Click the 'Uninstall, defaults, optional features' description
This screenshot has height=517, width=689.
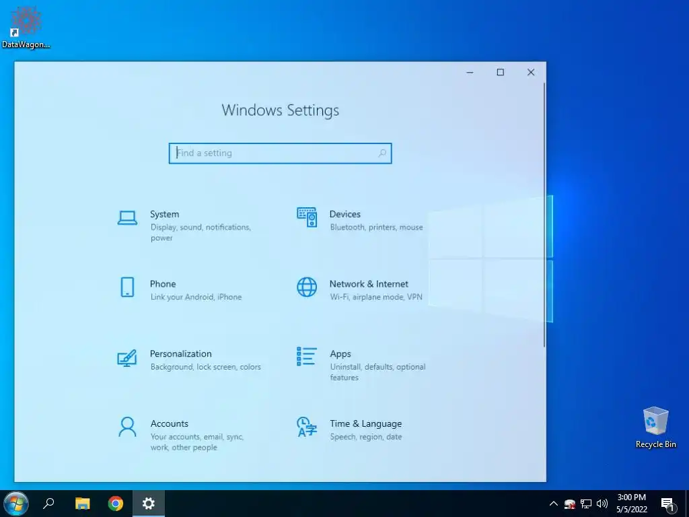[378, 372]
